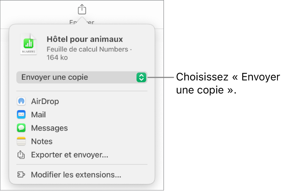The height and width of the screenshot is (191, 285).
Task: Click the Exporter et envoyer icon
Action: pos(21,155)
